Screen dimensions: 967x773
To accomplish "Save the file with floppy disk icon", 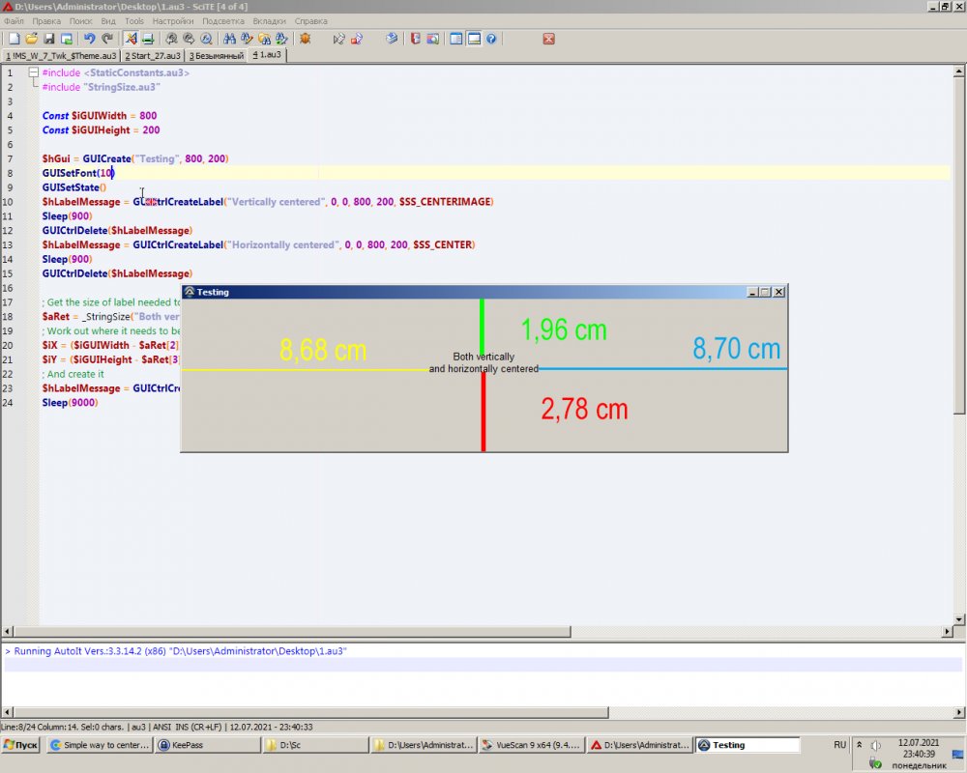I will tap(48, 39).
